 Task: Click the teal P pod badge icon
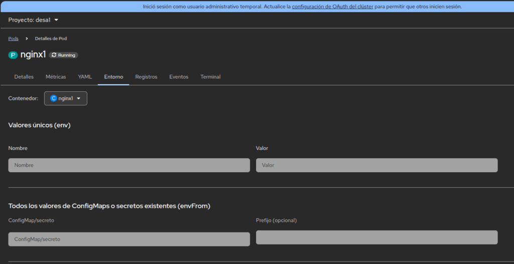coord(13,55)
